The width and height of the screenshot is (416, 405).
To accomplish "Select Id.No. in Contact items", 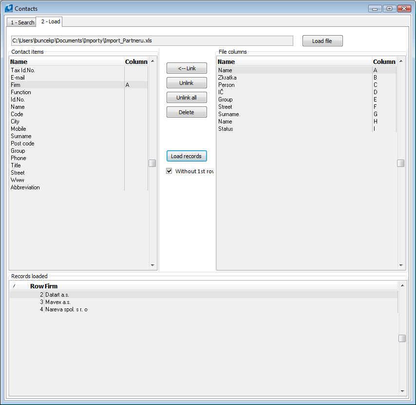I will pos(79,100).
